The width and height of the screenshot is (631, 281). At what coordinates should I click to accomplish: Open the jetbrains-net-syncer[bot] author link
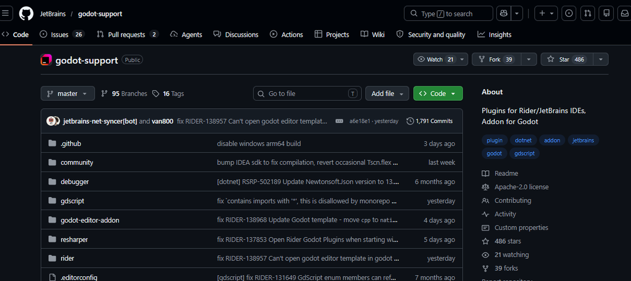[100, 121]
